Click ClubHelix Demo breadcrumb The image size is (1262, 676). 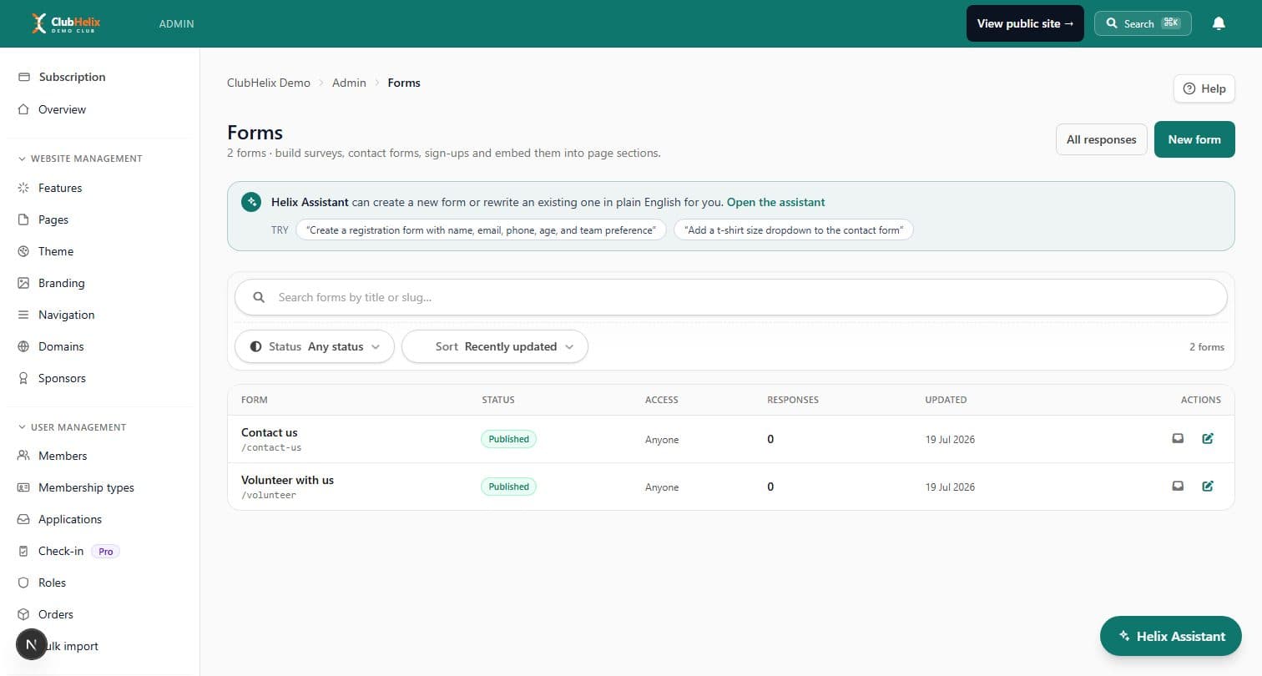coord(269,83)
